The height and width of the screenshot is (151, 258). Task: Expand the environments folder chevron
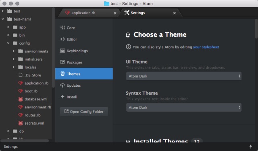tap(14, 51)
